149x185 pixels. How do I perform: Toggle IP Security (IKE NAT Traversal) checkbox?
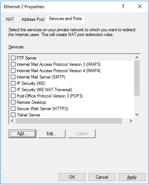tap(13, 90)
